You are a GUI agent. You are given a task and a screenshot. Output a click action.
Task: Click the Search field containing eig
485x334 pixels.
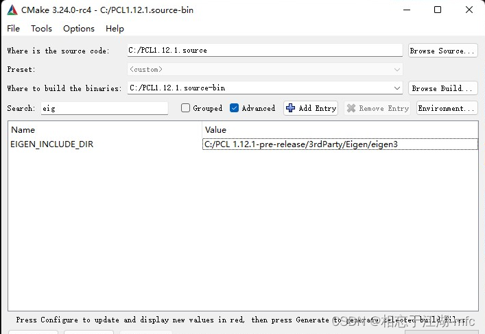point(104,108)
